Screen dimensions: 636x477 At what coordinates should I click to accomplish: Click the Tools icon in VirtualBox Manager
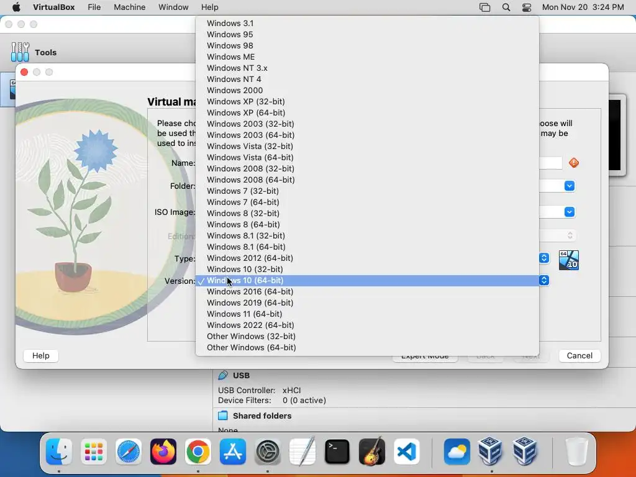click(x=20, y=52)
